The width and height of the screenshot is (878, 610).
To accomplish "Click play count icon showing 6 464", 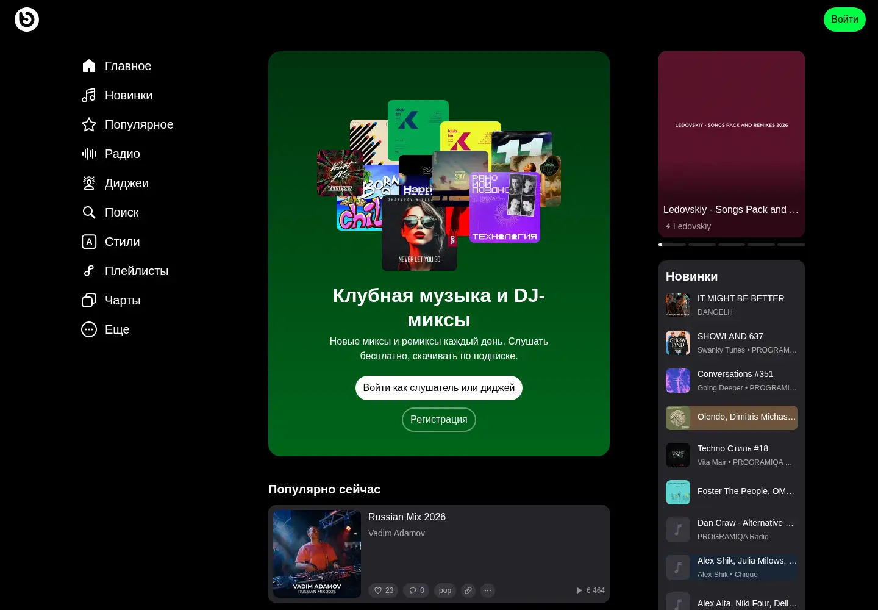I will pos(579,590).
